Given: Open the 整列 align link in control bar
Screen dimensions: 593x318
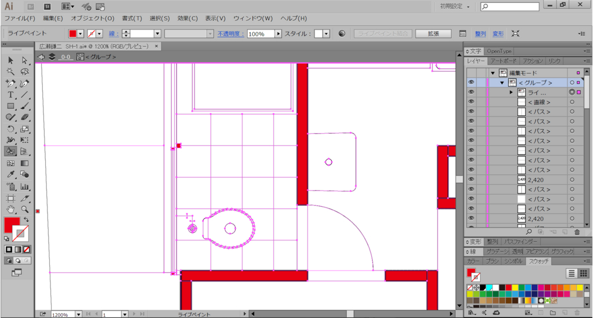Looking at the screenshot, I should [x=480, y=34].
